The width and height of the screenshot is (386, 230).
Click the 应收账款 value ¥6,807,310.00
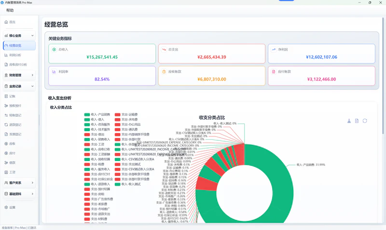212,79
